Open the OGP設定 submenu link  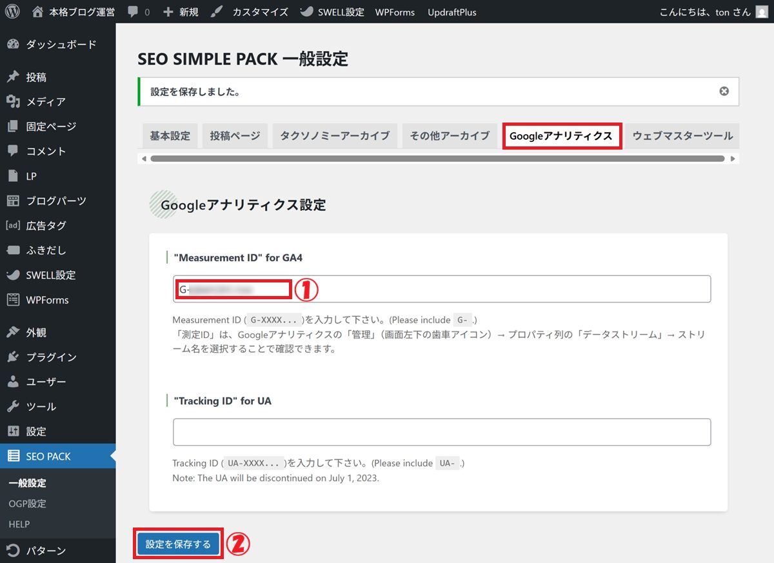27,504
